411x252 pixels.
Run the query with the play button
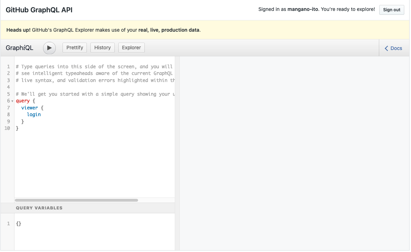pos(49,48)
